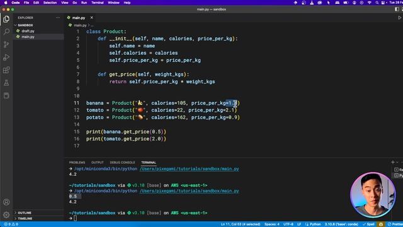Viewport: 403px width, 227px height.
Task: Open draft.py in the explorer
Action: [x=28, y=31]
